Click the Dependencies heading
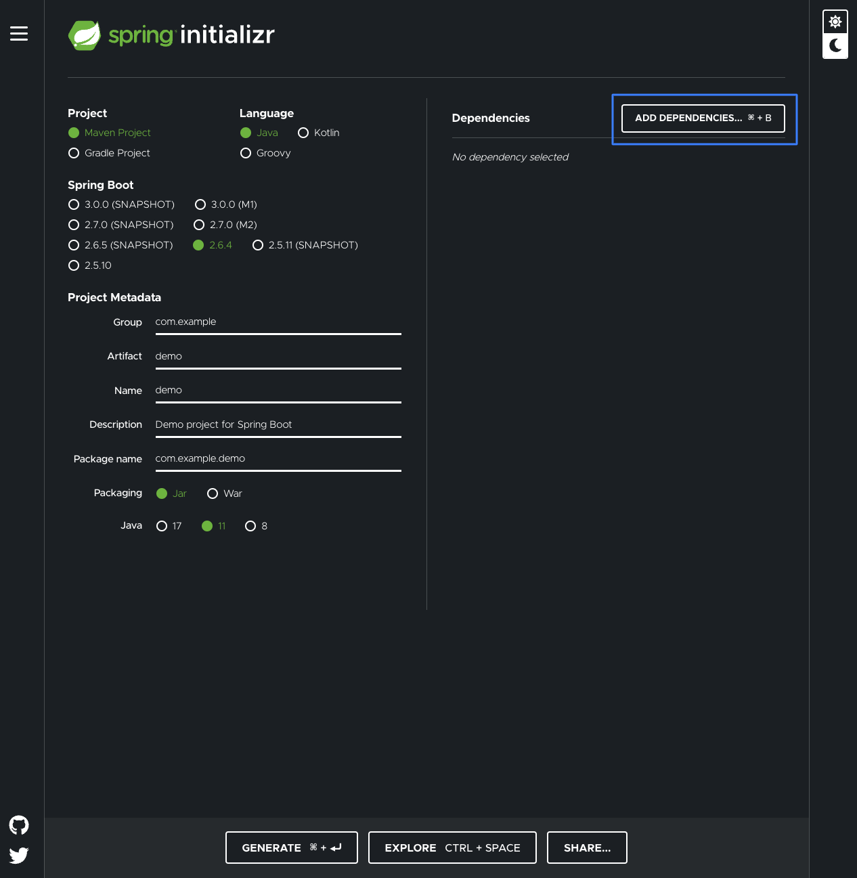The height and width of the screenshot is (878, 857). tap(491, 118)
